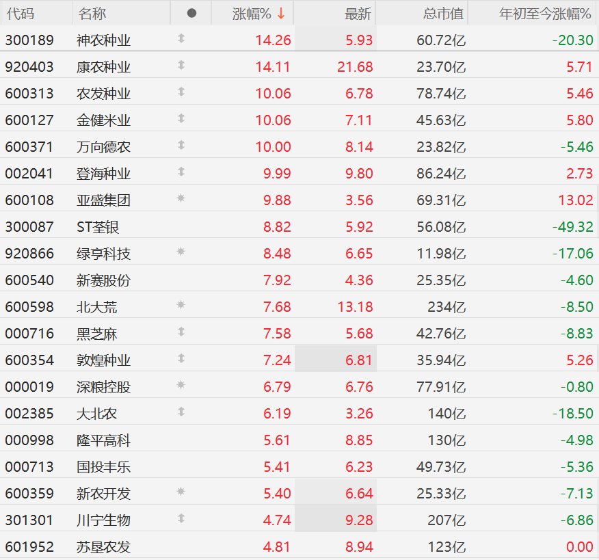Select stock code 920866
Screen dimensions: 599x560
[29, 254]
